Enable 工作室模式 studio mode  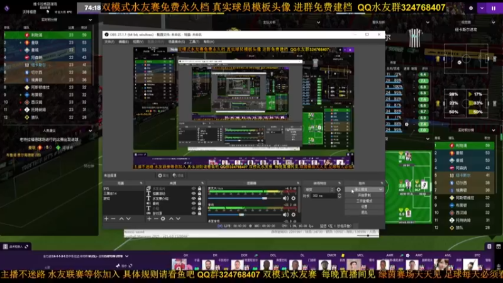point(364,201)
